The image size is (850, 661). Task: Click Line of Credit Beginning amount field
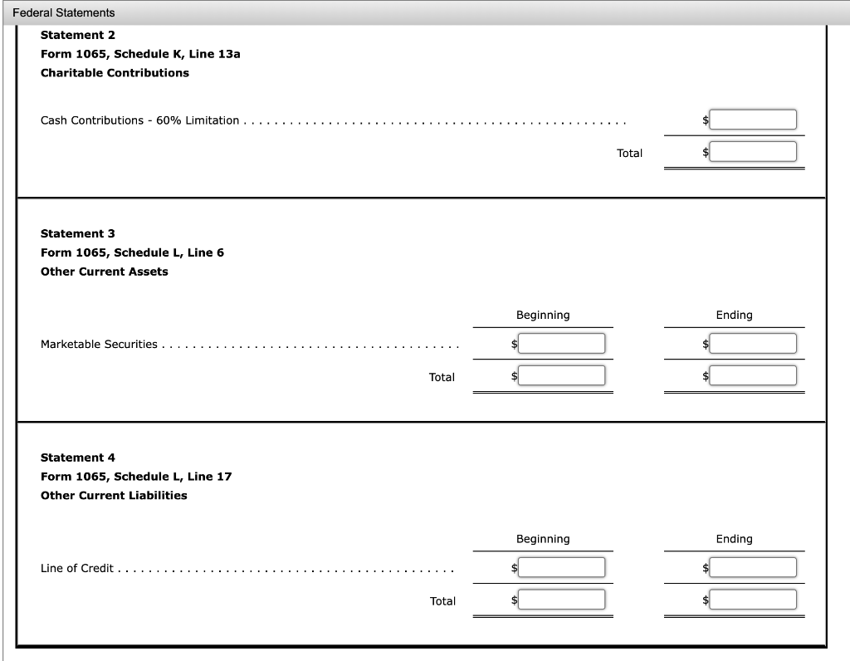[x=562, y=567]
